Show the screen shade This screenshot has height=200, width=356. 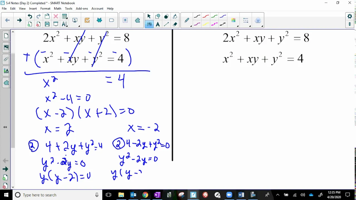pyautogui.click(x=56, y=24)
